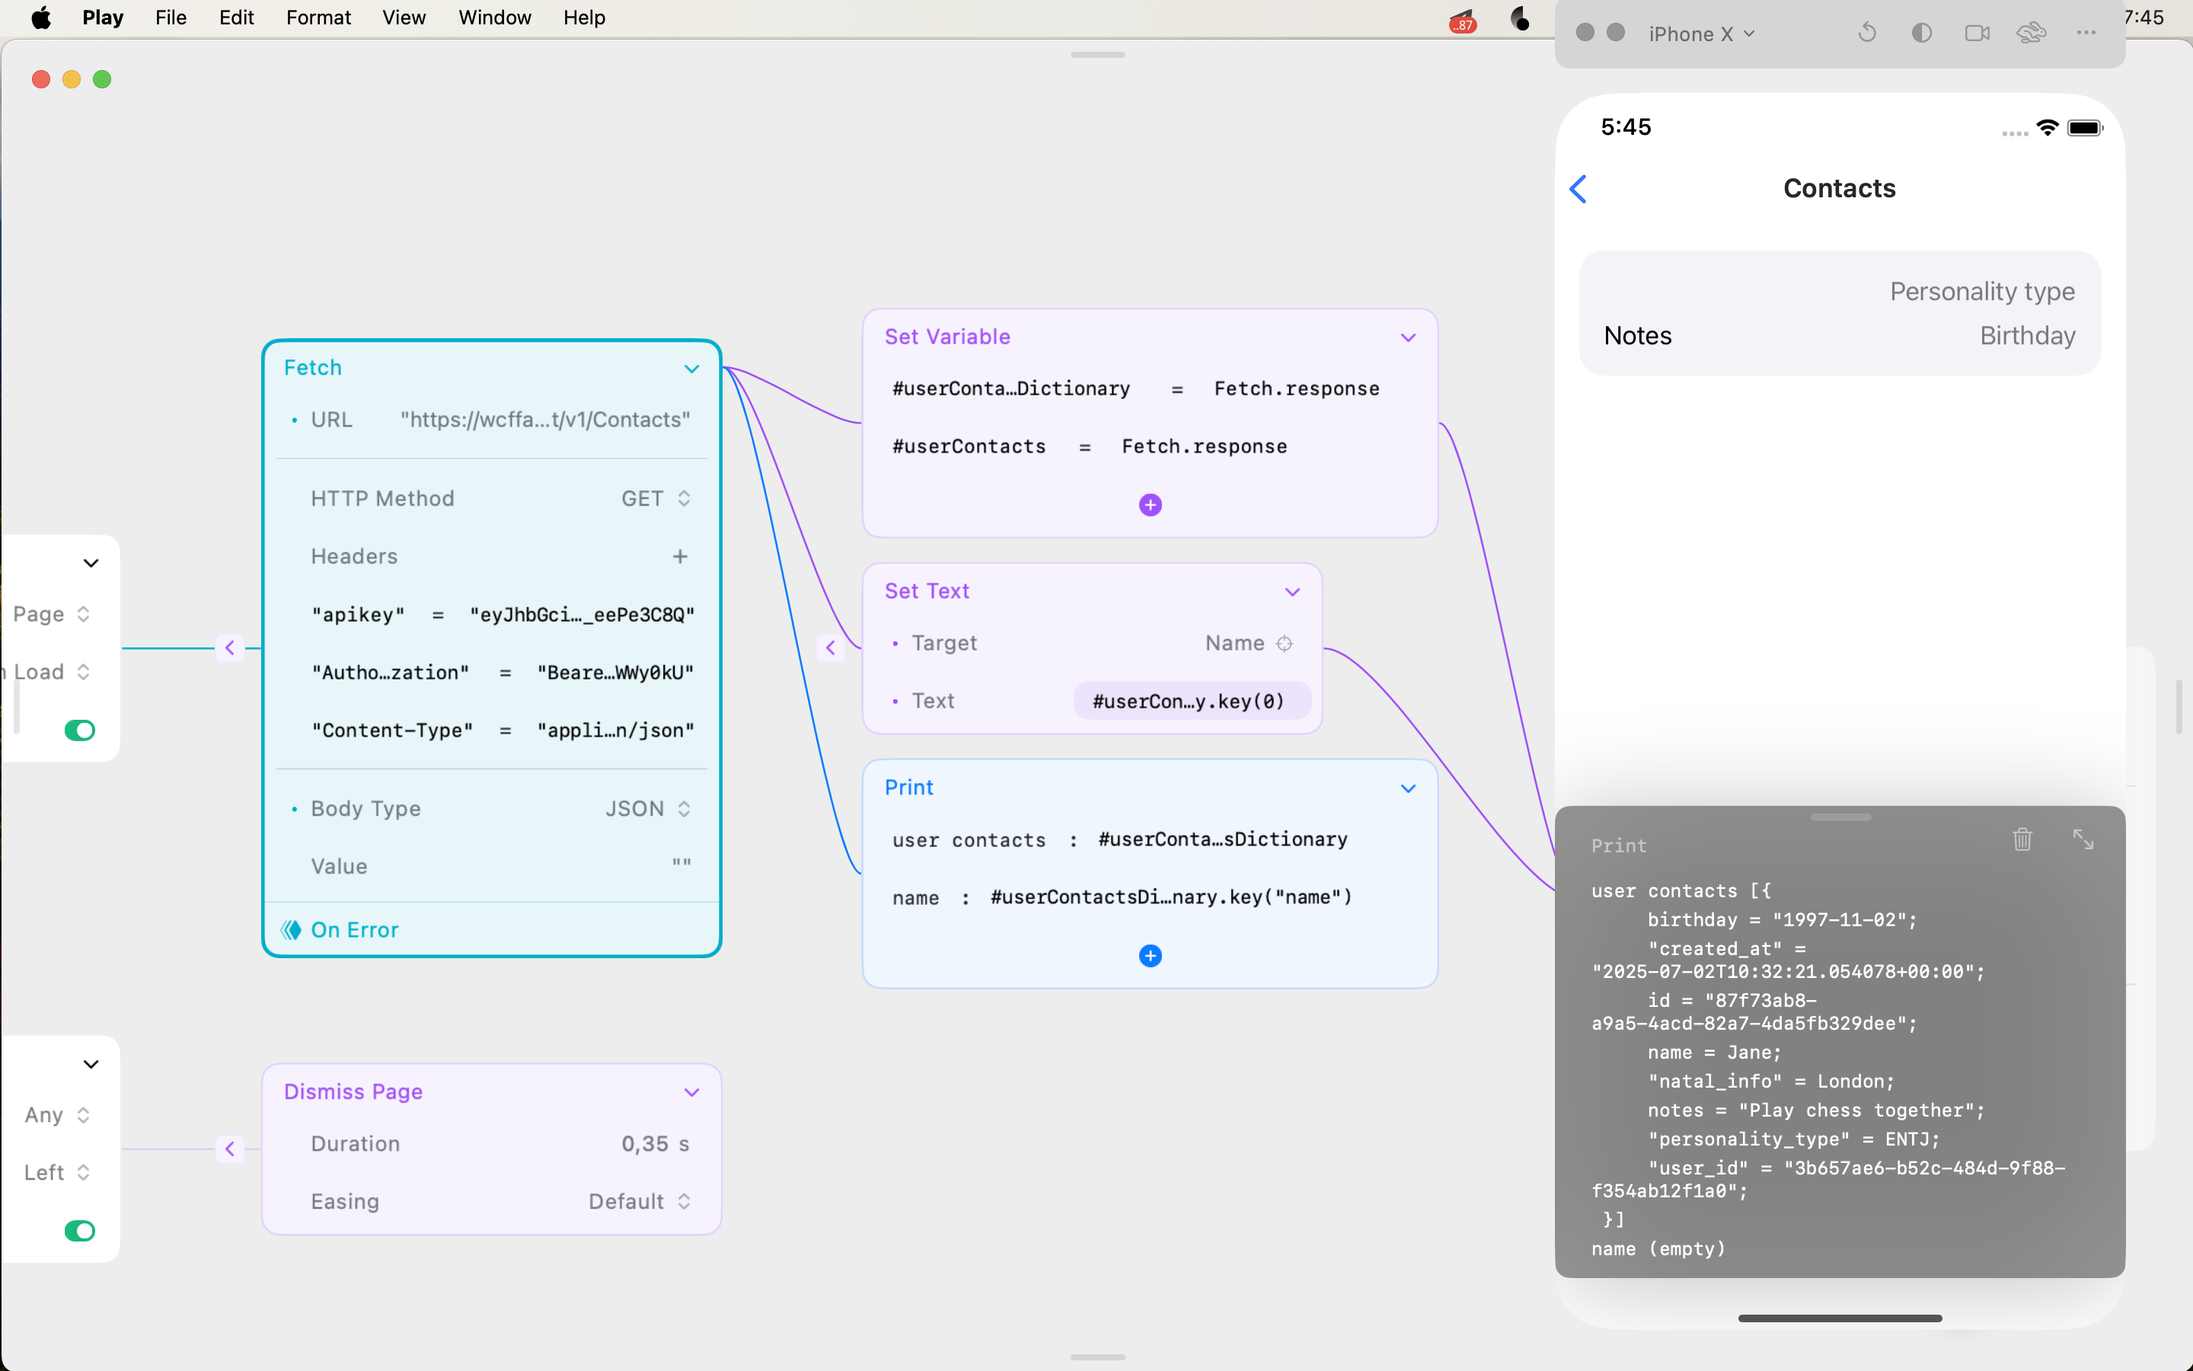Toggle preview appearance with contrast icon

(1922, 33)
